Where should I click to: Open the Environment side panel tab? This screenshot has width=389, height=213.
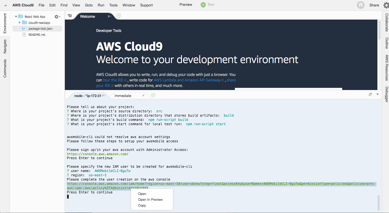click(x=5, y=23)
